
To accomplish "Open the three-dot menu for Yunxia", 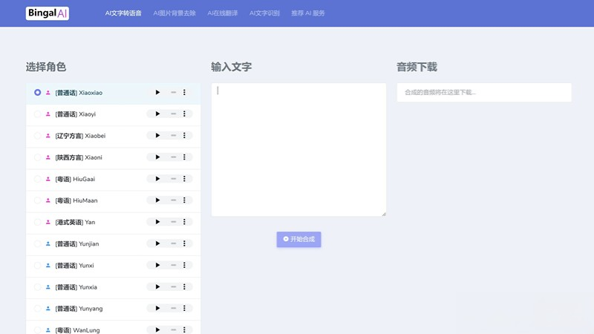I will point(184,286).
